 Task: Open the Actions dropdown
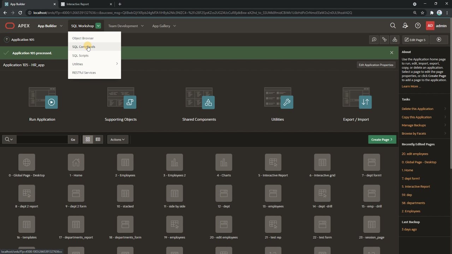click(x=118, y=139)
